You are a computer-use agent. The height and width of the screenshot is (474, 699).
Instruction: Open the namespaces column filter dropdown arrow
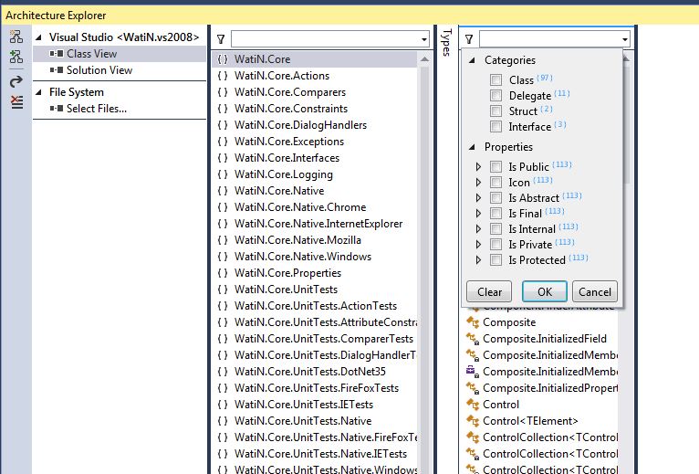(x=424, y=39)
